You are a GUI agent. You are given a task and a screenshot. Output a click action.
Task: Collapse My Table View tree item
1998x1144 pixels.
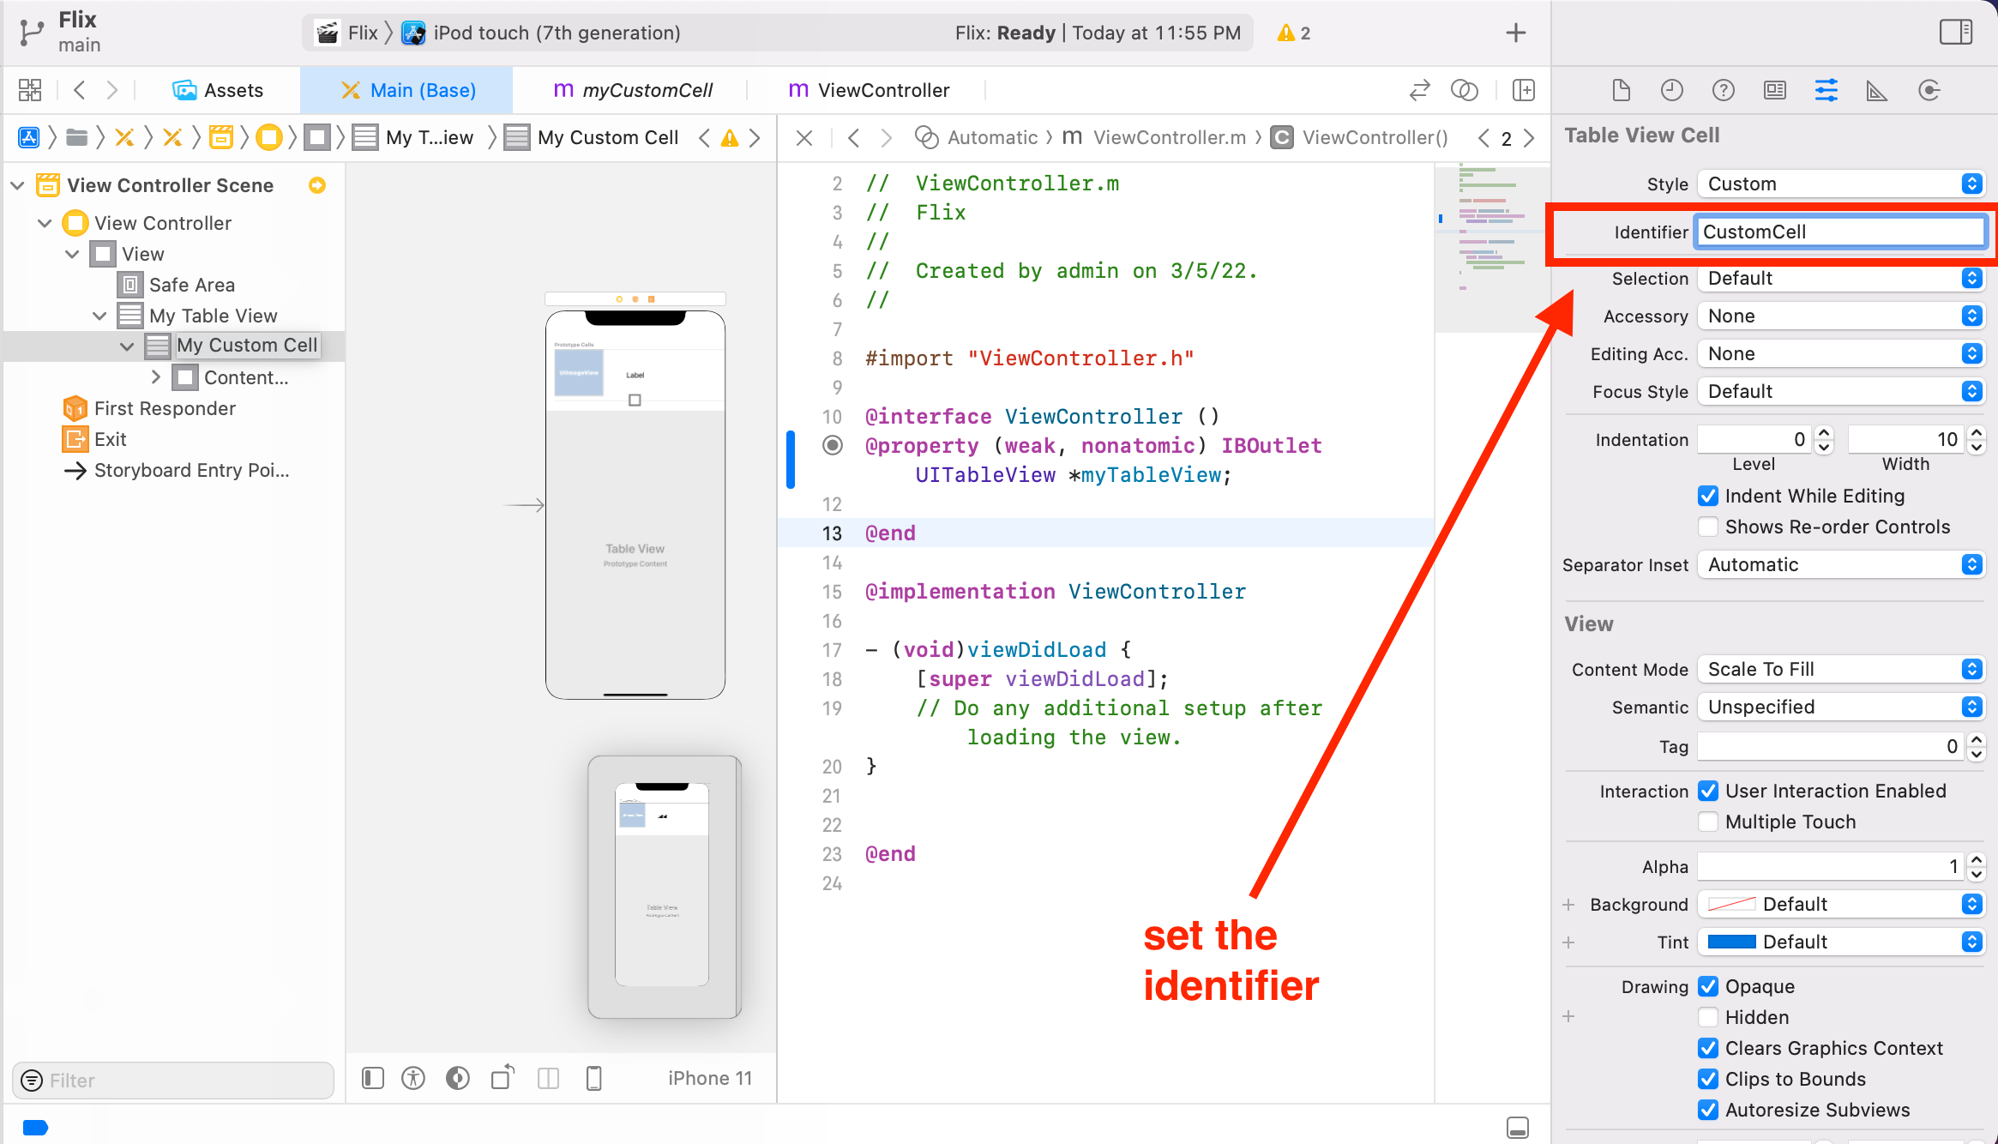point(99,316)
